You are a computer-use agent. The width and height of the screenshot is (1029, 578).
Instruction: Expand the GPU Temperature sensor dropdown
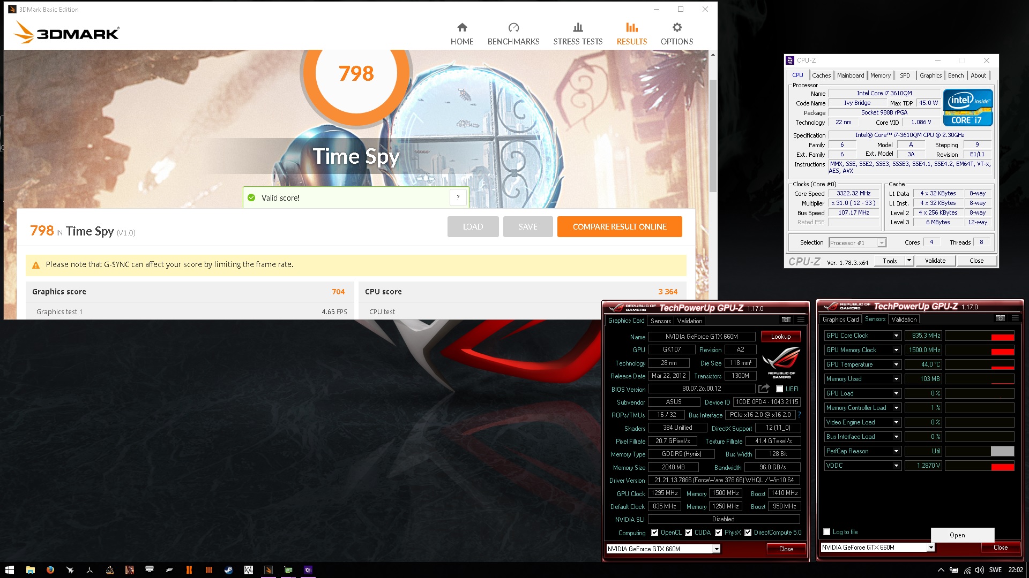point(896,364)
